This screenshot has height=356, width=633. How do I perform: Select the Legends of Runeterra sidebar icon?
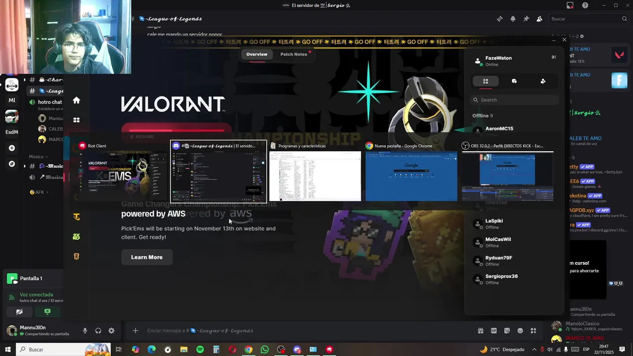[x=76, y=257]
